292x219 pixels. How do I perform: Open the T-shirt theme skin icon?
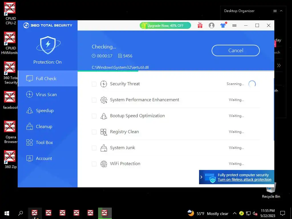coord(223,25)
